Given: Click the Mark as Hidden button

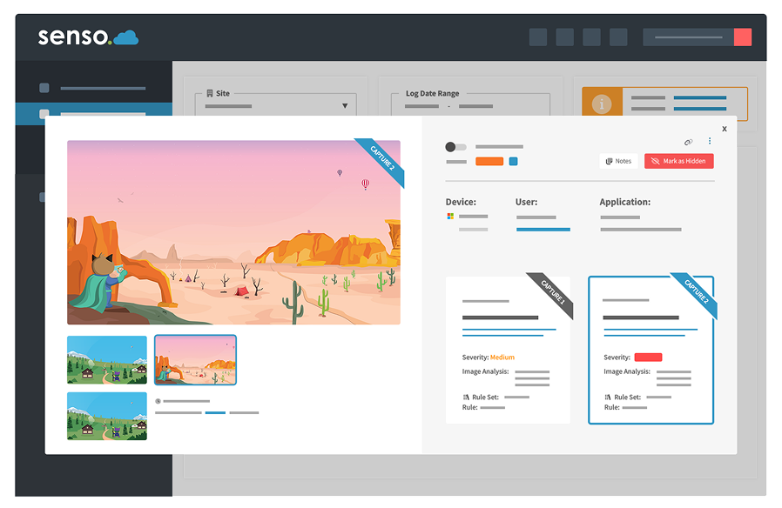Looking at the screenshot, I should (x=678, y=161).
